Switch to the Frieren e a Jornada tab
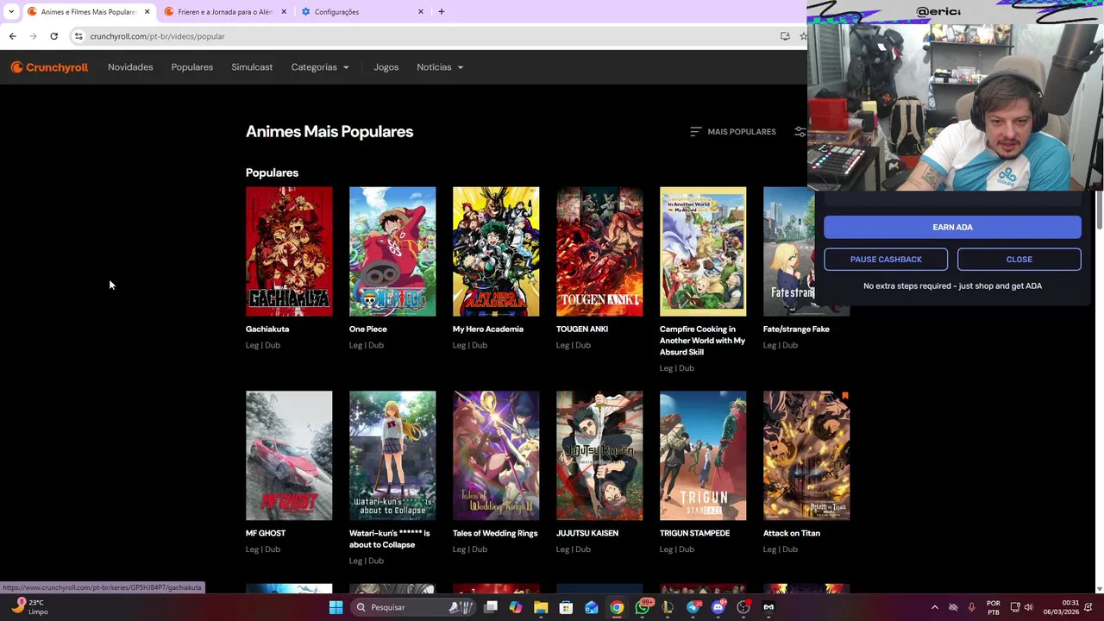This screenshot has width=1104, height=621. (x=224, y=12)
